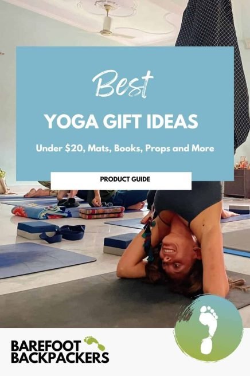
Task: Click the Under $20 subtitle text
Action: pyautogui.click(x=125, y=148)
